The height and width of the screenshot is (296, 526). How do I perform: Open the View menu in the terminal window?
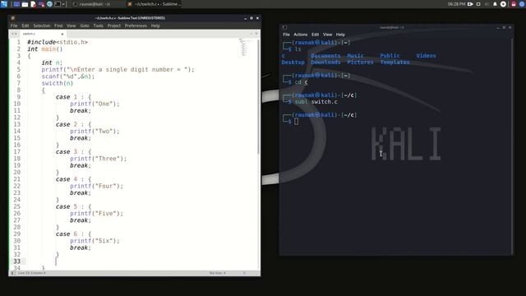[x=327, y=35]
